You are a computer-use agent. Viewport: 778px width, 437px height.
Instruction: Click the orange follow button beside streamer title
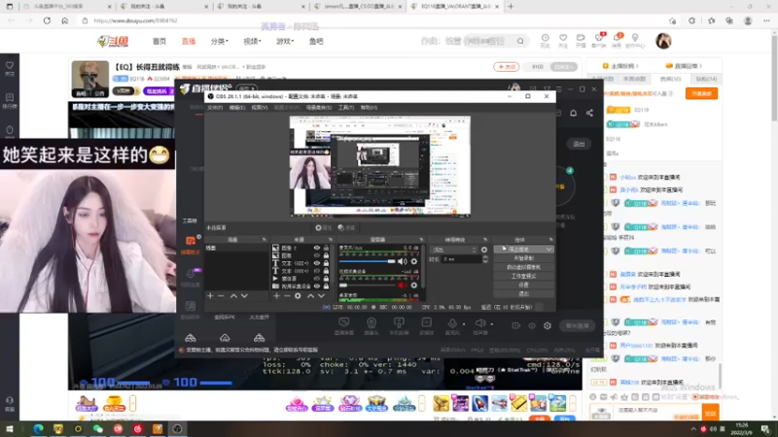point(506,66)
